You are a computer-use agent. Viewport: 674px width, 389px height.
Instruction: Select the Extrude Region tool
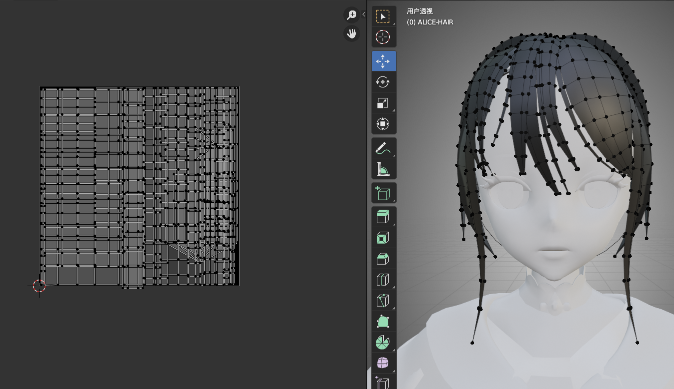pyautogui.click(x=383, y=216)
